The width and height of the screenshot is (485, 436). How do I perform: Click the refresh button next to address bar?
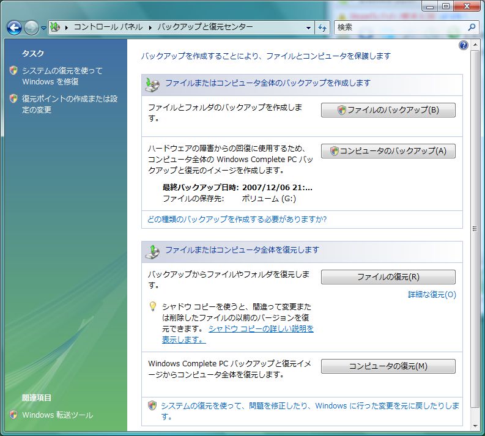[322, 28]
